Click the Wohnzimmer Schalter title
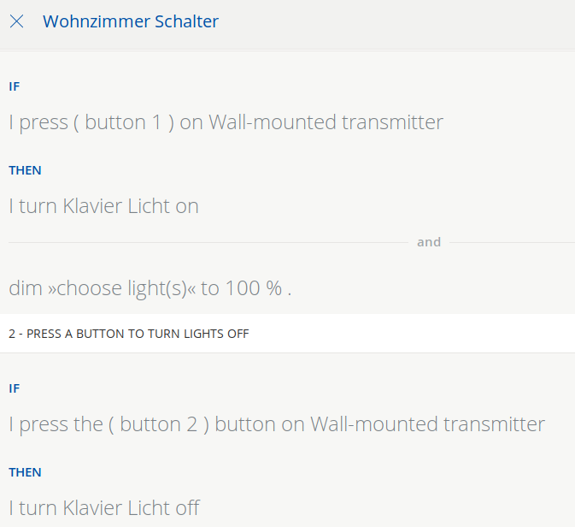The image size is (575, 527). (x=131, y=22)
